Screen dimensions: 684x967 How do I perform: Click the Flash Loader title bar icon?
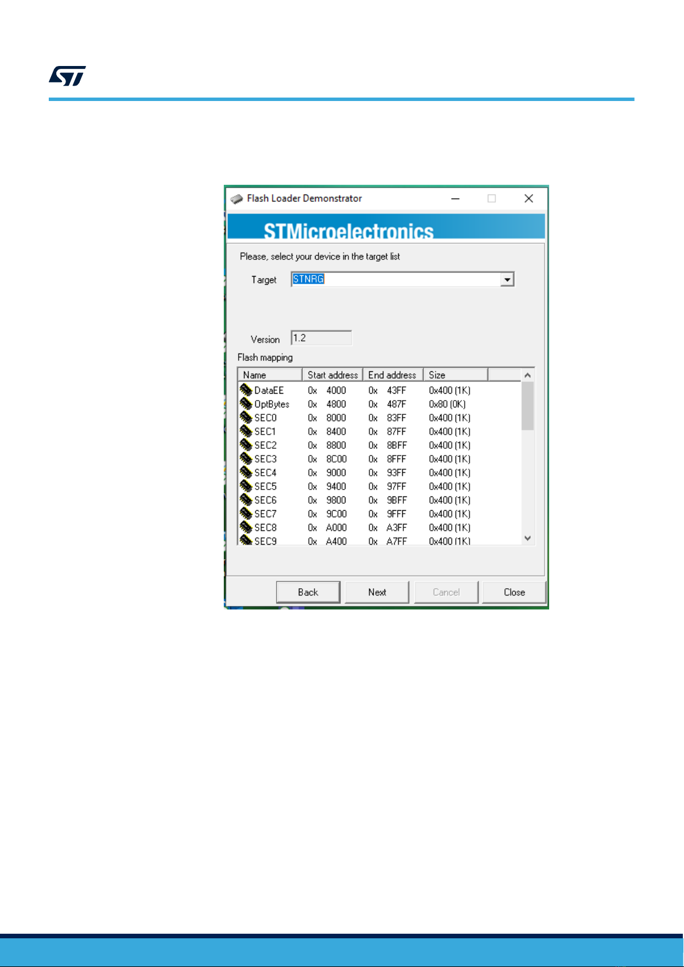point(236,199)
